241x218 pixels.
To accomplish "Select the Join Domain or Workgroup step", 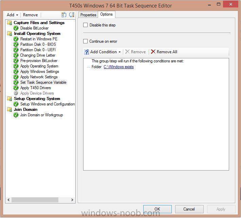I will [x=42, y=115].
